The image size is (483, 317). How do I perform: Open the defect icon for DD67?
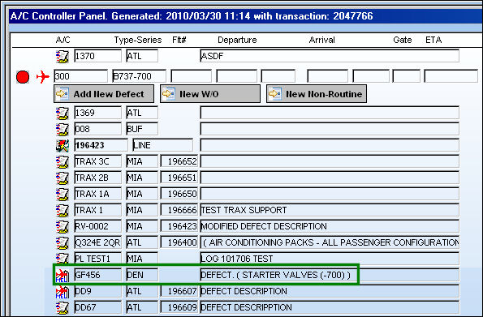pos(63,307)
